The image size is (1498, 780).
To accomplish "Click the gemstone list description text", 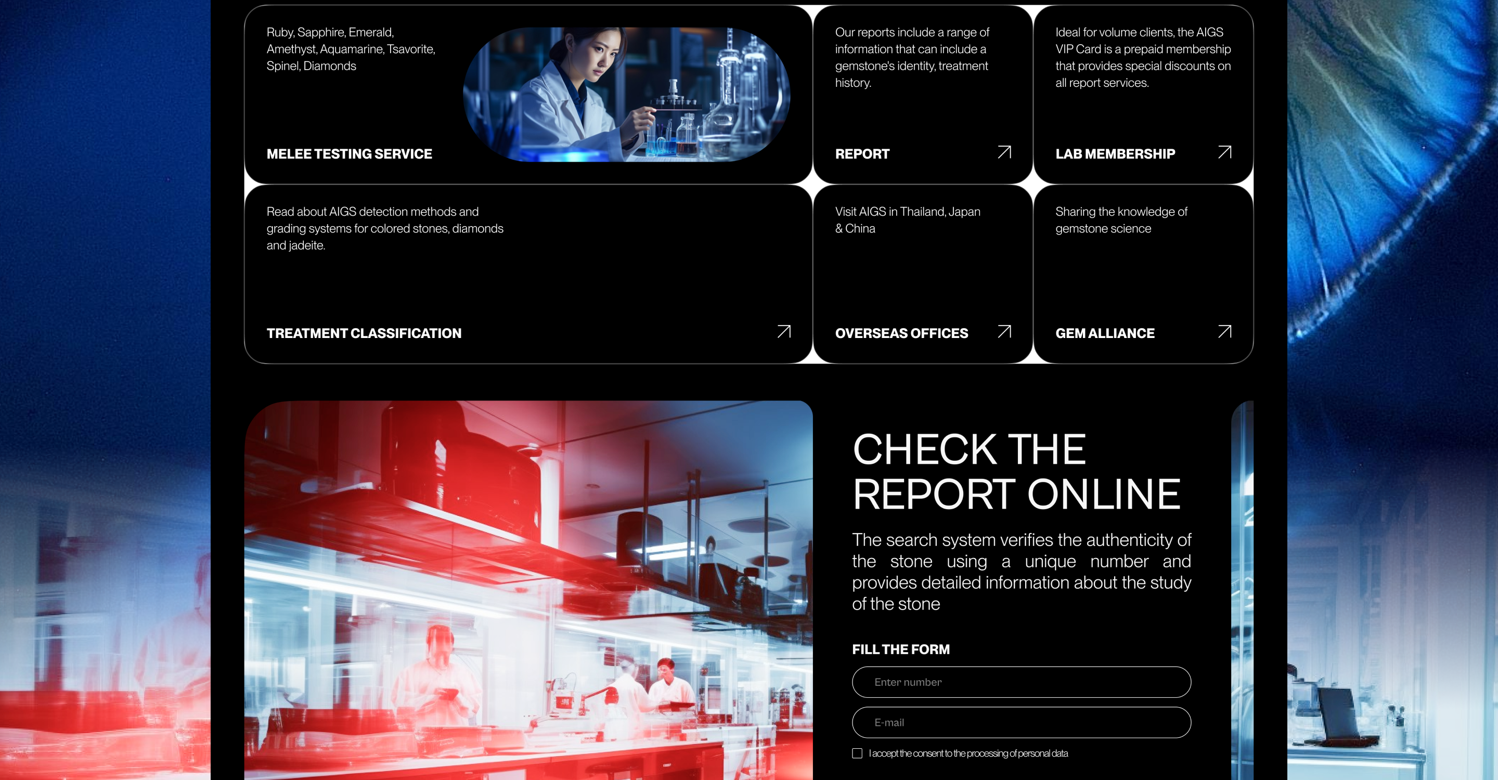I will [x=351, y=49].
